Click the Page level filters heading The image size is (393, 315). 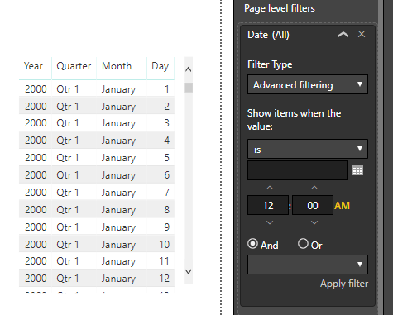click(x=280, y=8)
